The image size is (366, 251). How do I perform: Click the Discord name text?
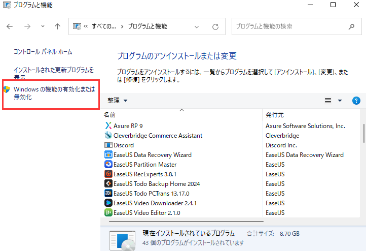click(124, 145)
